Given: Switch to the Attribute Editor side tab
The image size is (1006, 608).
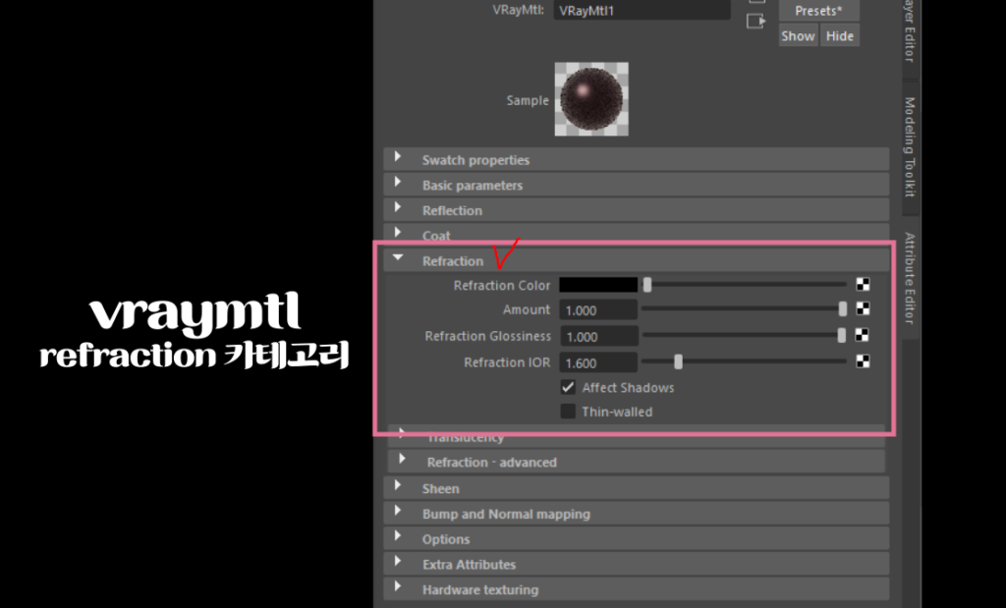Looking at the screenshot, I should coord(910,280).
